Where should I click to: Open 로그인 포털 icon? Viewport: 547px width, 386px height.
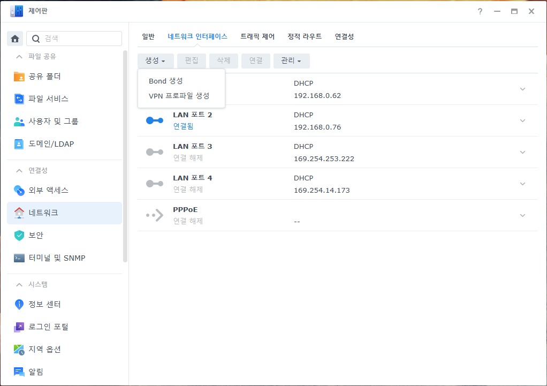19,327
